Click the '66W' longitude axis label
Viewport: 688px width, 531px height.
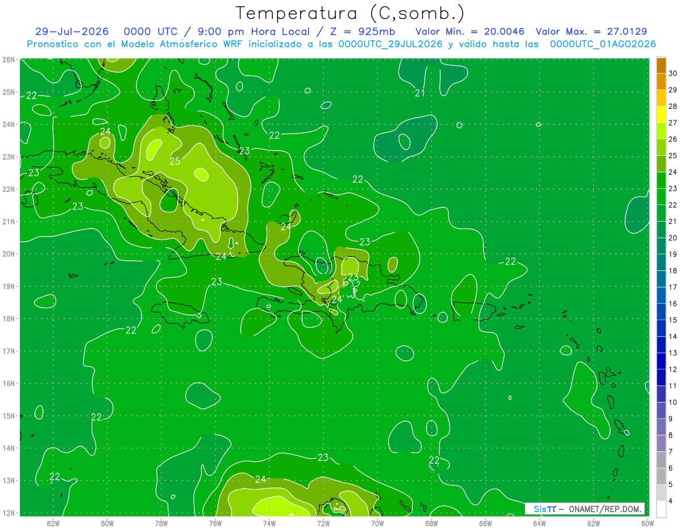pyautogui.click(x=486, y=522)
